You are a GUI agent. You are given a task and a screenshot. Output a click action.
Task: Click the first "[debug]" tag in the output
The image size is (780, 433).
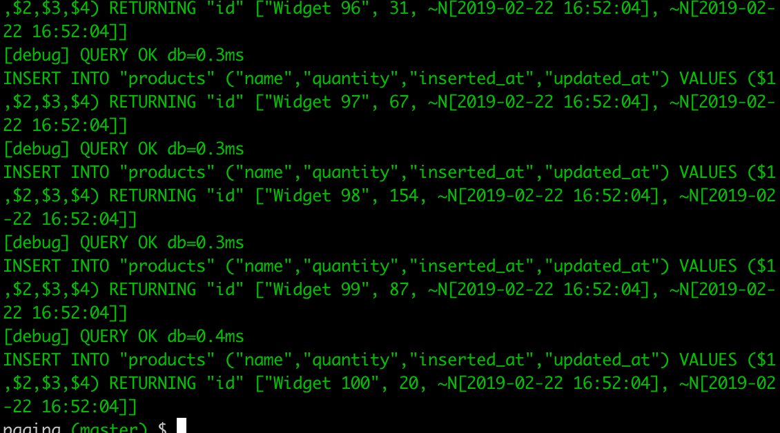click(x=37, y=55)
